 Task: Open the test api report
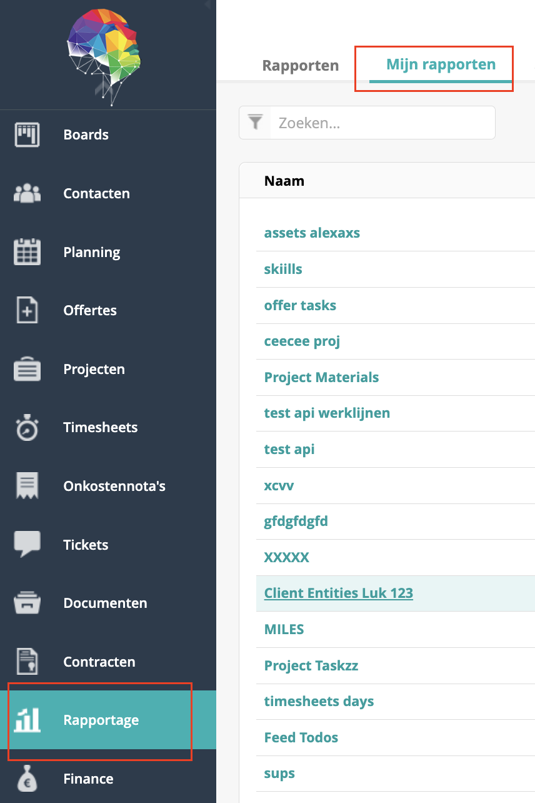[x=289, y=450]
